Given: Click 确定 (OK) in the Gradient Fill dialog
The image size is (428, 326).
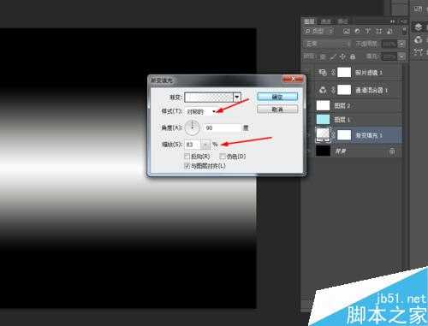Looking at the screenshot, I should click(x=277, y=97).
